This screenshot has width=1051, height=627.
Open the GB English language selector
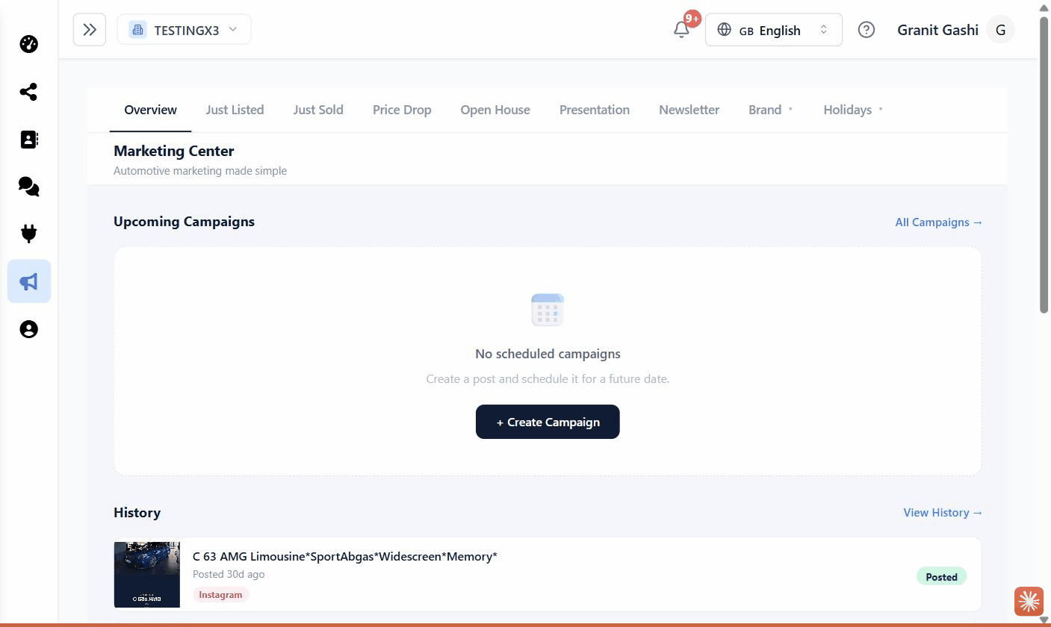(x=774, y=30)
